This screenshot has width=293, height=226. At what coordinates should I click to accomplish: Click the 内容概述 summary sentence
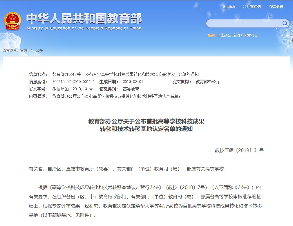pyautogui.click(x=117, y=96)
